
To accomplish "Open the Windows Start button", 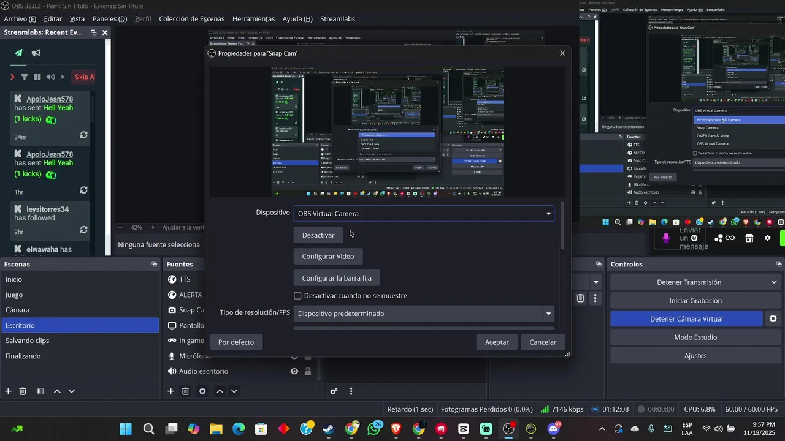I will pos(126,429).
